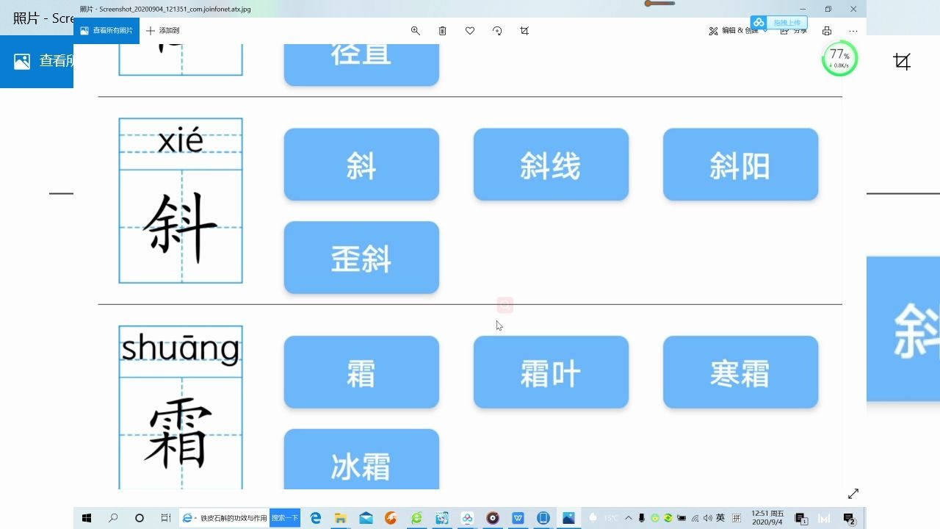The width and height of the screenshot is (940, 529).
Task: Open Baidu Netdisk icon on taskbar
Action: pos(467,518)
